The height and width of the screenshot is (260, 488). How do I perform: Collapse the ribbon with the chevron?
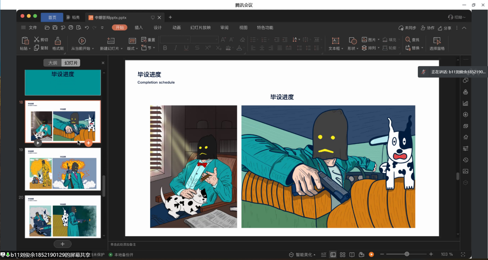click(464, 28)
